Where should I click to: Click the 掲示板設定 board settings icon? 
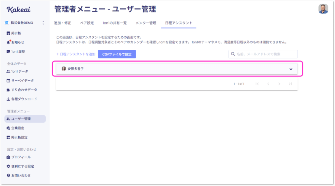pos(8,137)
